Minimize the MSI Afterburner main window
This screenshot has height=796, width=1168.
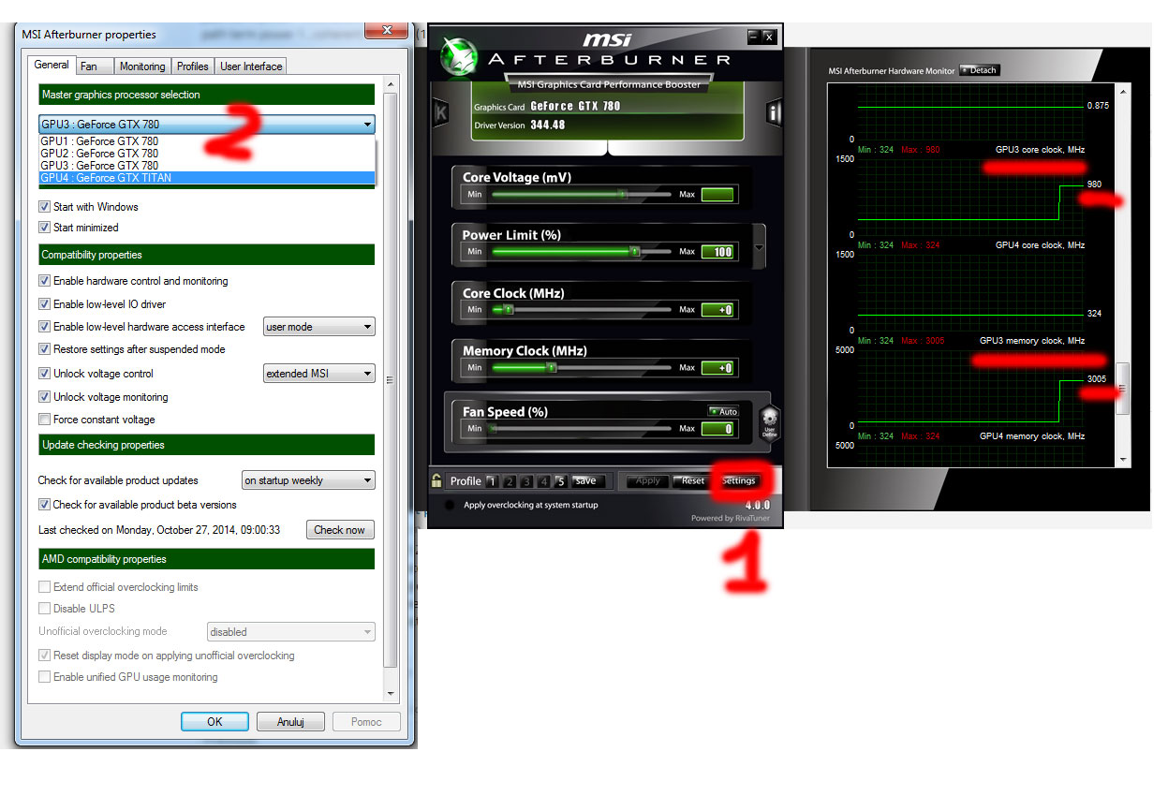click(754, 37)
